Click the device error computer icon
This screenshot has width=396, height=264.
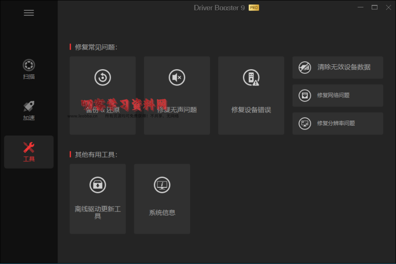(x=251, y=78)
